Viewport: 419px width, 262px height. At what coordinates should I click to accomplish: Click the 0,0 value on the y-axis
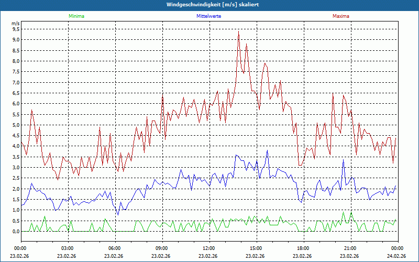[16, 232]
